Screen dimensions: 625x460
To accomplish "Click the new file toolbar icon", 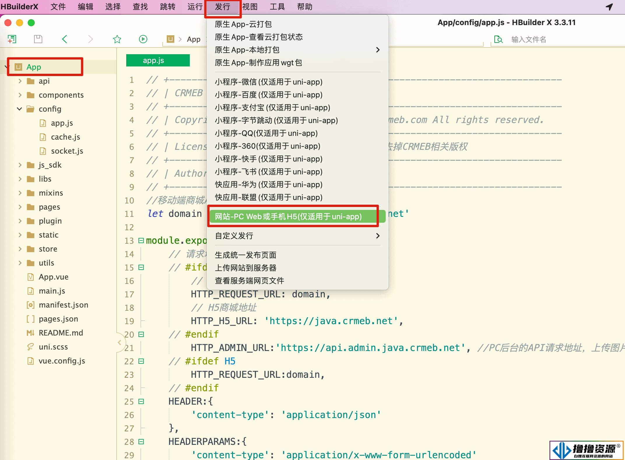I will pos(12,39).
